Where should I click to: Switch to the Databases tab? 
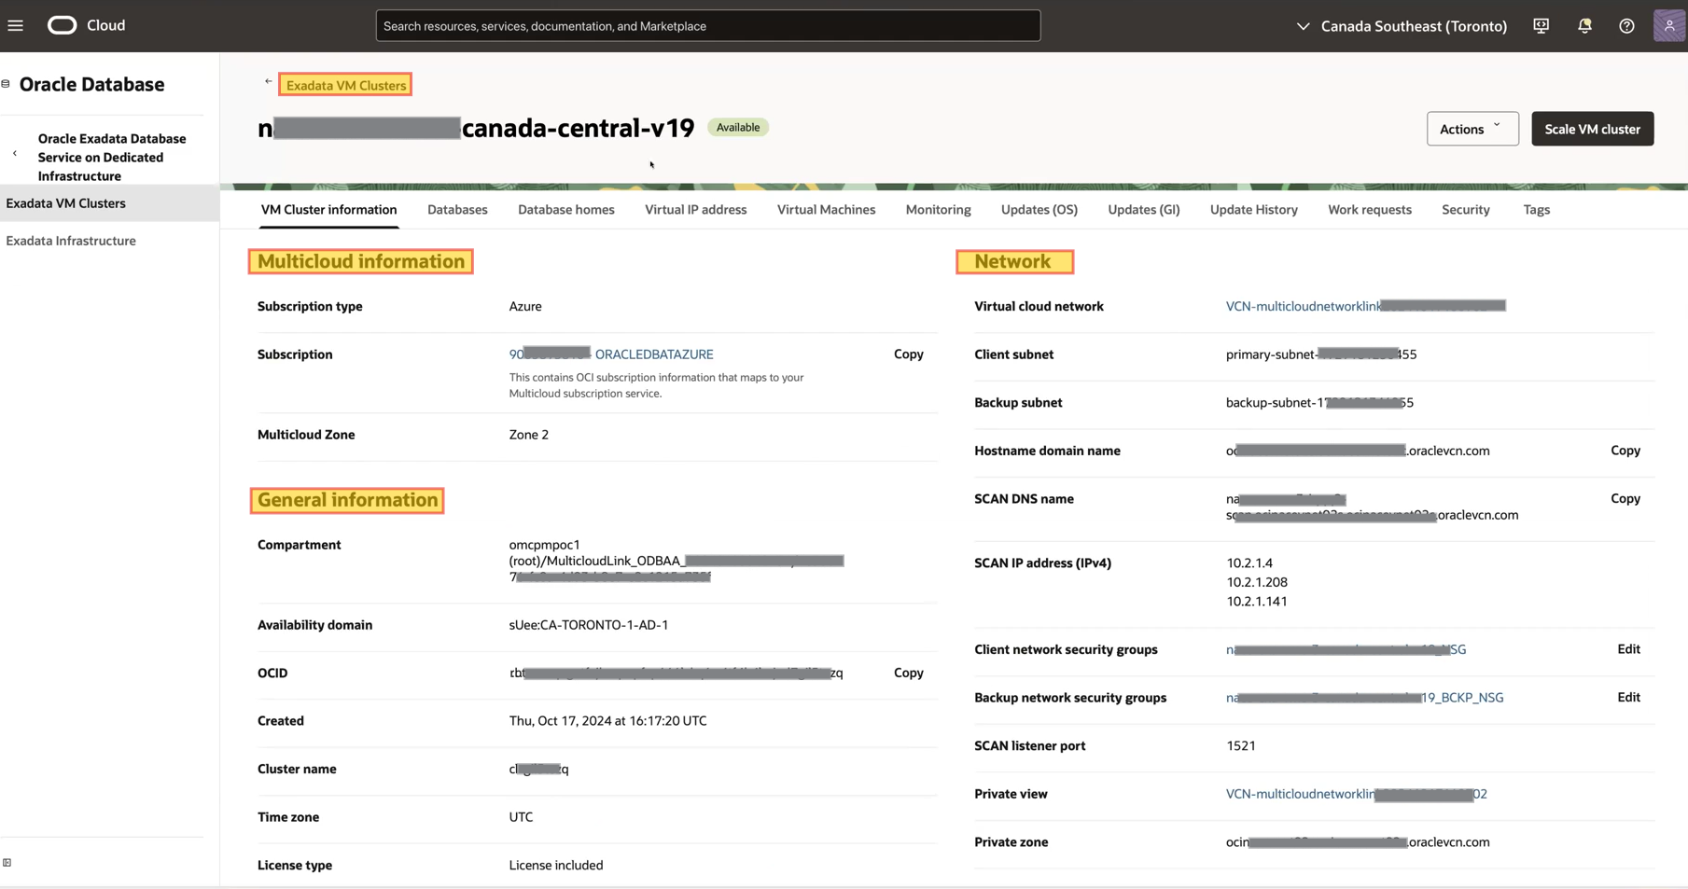pyautogui.click(x=457, y=210)
